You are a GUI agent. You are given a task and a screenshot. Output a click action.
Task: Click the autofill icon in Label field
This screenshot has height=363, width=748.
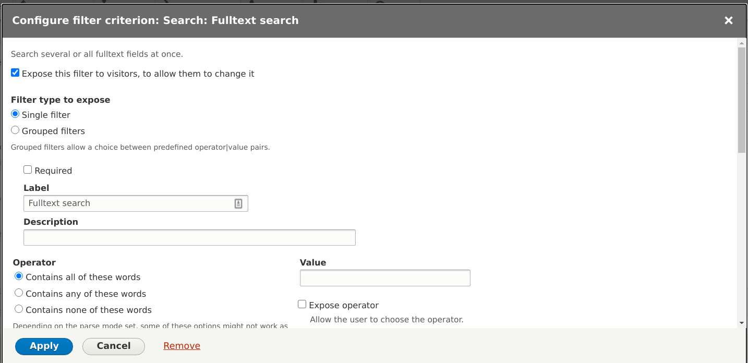pyautogui.click(x=238, y=203)
